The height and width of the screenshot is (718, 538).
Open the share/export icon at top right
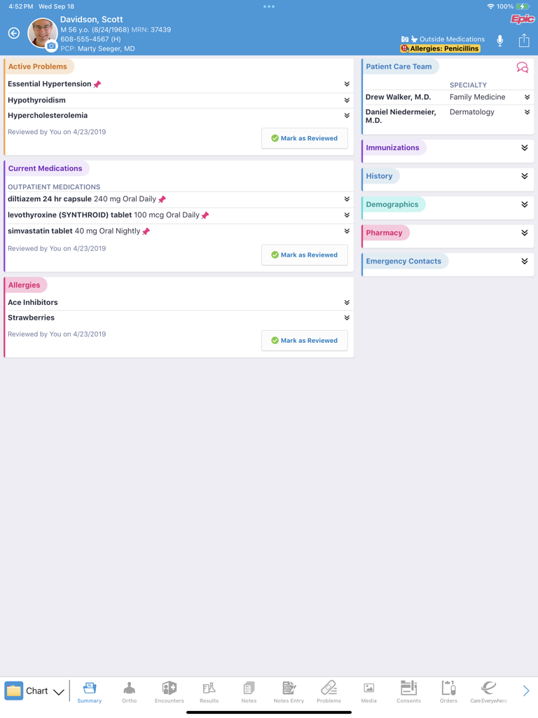tap(523, 40)
